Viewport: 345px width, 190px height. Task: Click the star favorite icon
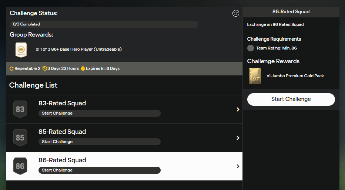point(236,13)
